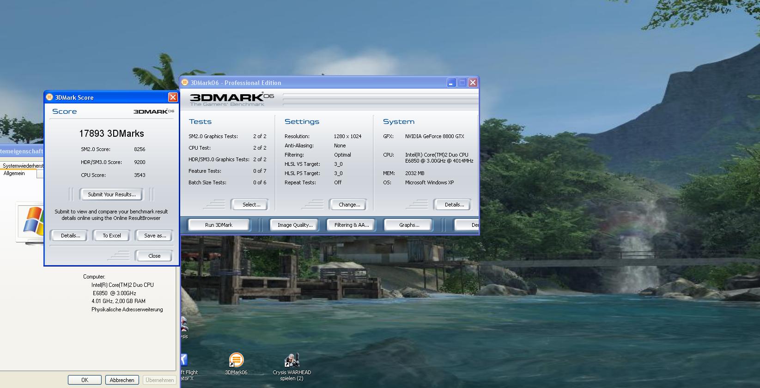
Task: Click Anti-Aliasing value None
Action: [340, 145]
